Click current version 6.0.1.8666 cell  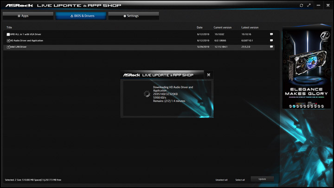[220, 40]
